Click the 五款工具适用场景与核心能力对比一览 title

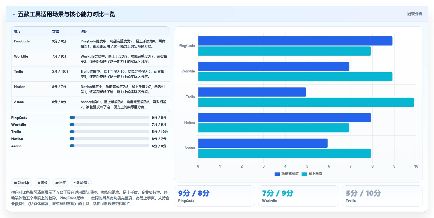[66, 14]
